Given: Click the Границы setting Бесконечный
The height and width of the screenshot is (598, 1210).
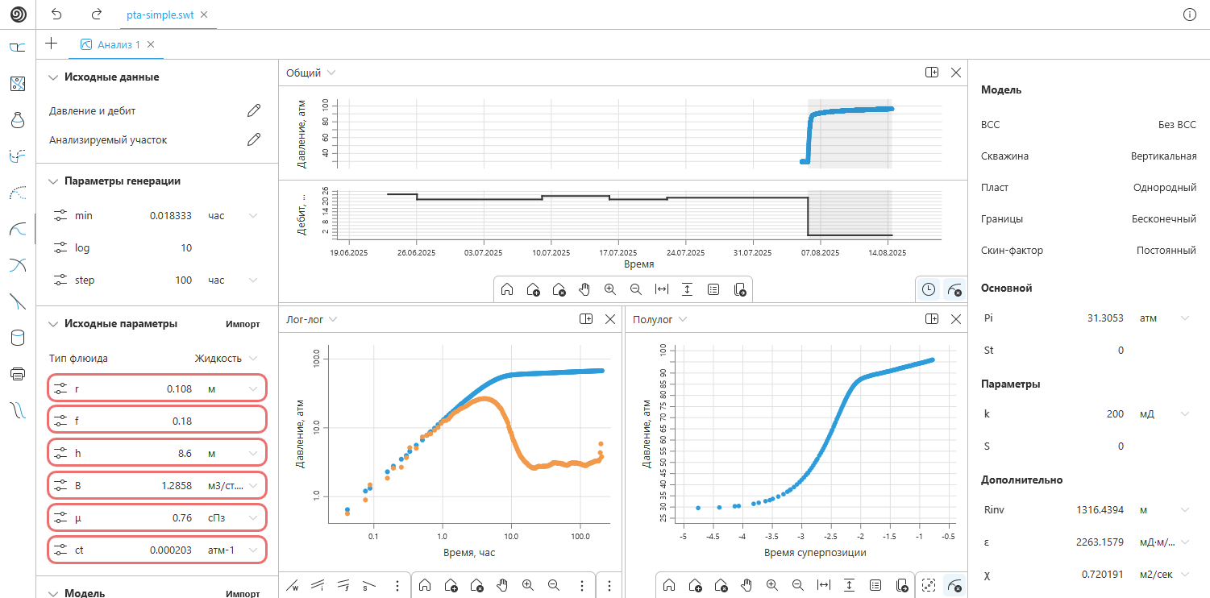Looking at the screenshot, I should point(1164,218).
